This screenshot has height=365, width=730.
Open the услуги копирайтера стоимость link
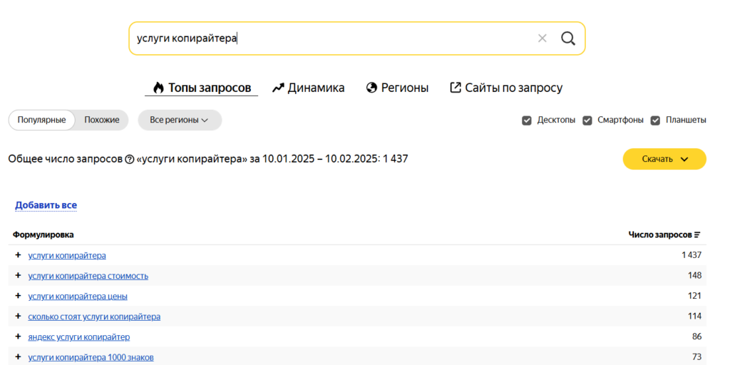(x=88, y=276)
